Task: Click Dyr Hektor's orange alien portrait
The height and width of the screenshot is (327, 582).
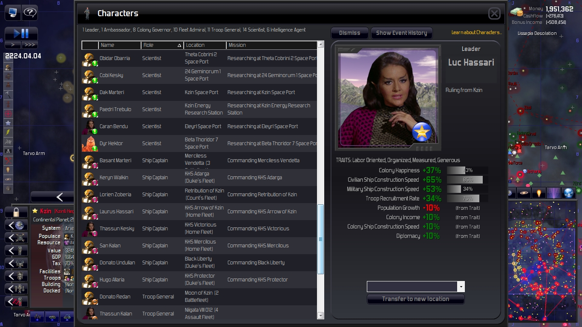Action: point(90,143)
